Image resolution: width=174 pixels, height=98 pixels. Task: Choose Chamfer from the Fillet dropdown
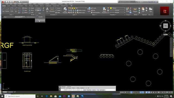click(x=40, y=17)
